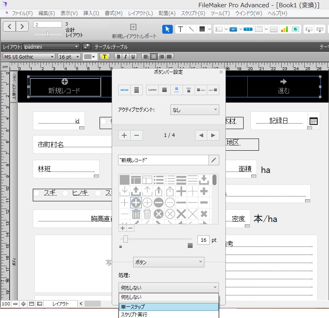Choose text-only Lorem label style

152,90
